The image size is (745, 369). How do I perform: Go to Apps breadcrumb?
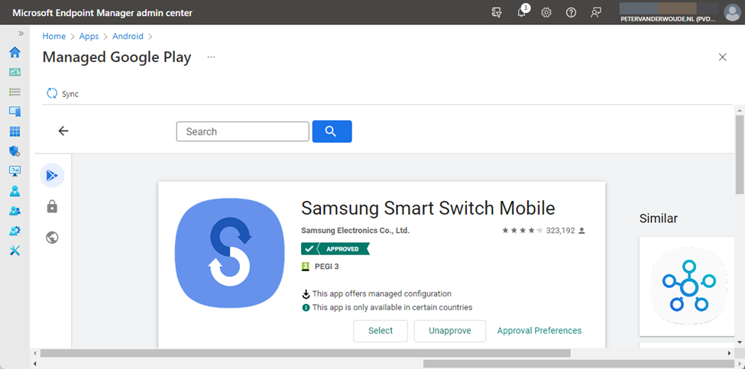(x=89, y=36)
